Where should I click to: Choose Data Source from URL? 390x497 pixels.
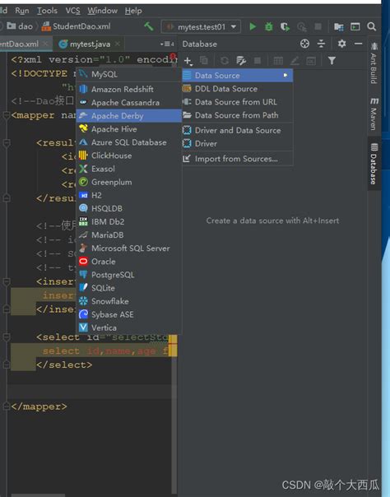pos(237,102)
